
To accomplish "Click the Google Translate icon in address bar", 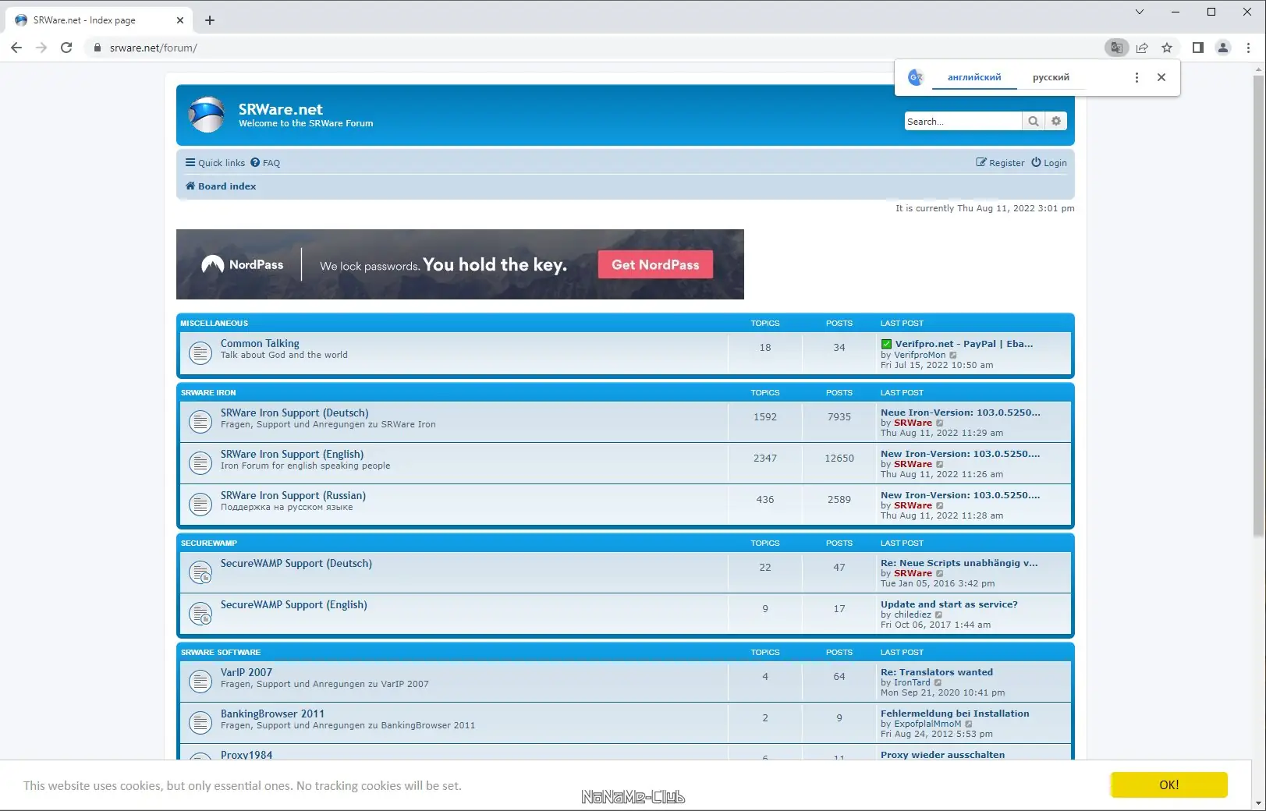I will pos(1117,48).
